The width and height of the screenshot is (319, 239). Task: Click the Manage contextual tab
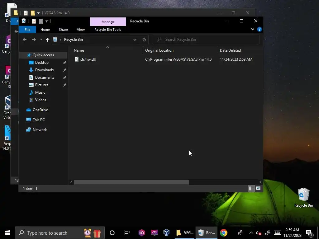[x=108, y=21]
